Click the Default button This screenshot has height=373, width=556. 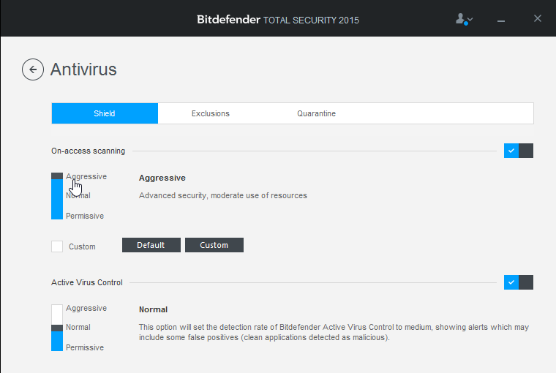coord(151,245)
